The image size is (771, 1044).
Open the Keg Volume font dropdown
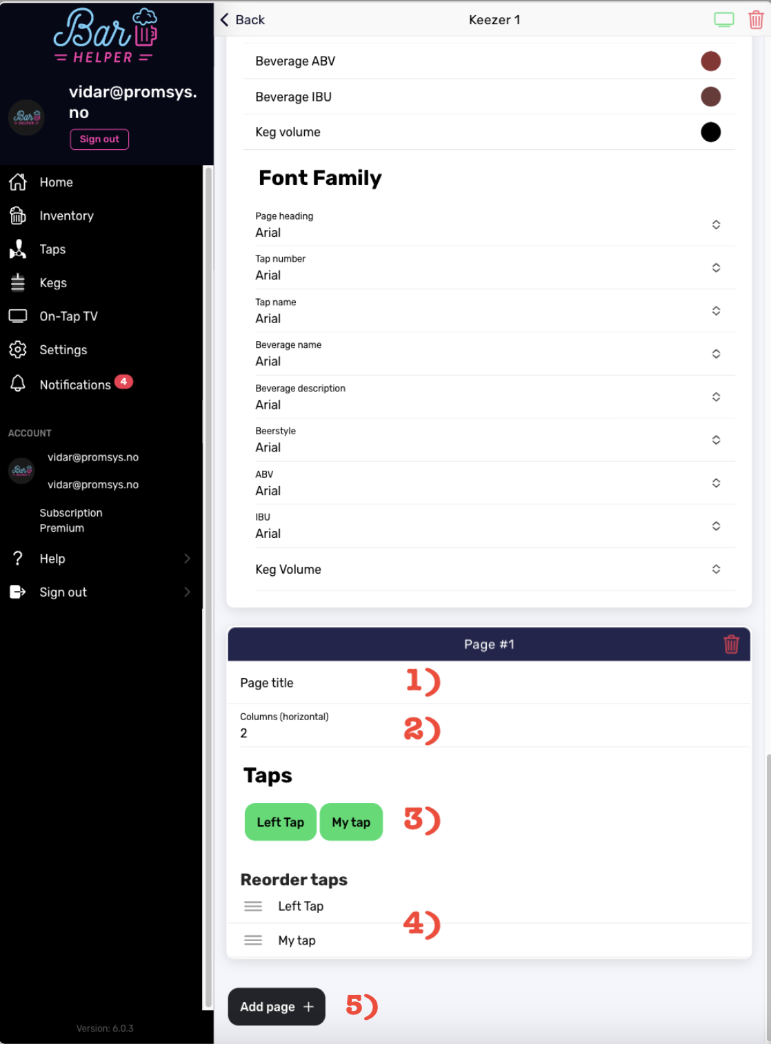click(x=716, y=569)
